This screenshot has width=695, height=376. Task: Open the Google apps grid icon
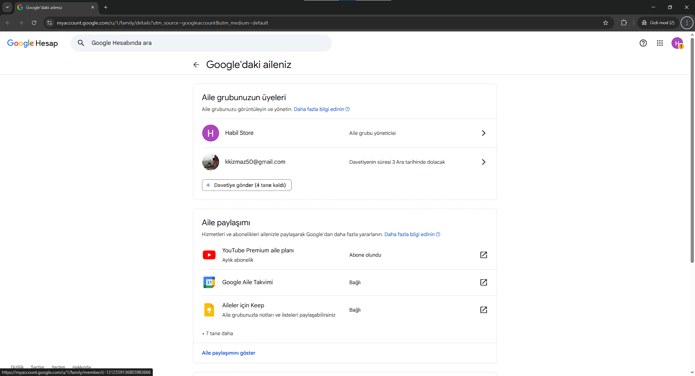660,43
